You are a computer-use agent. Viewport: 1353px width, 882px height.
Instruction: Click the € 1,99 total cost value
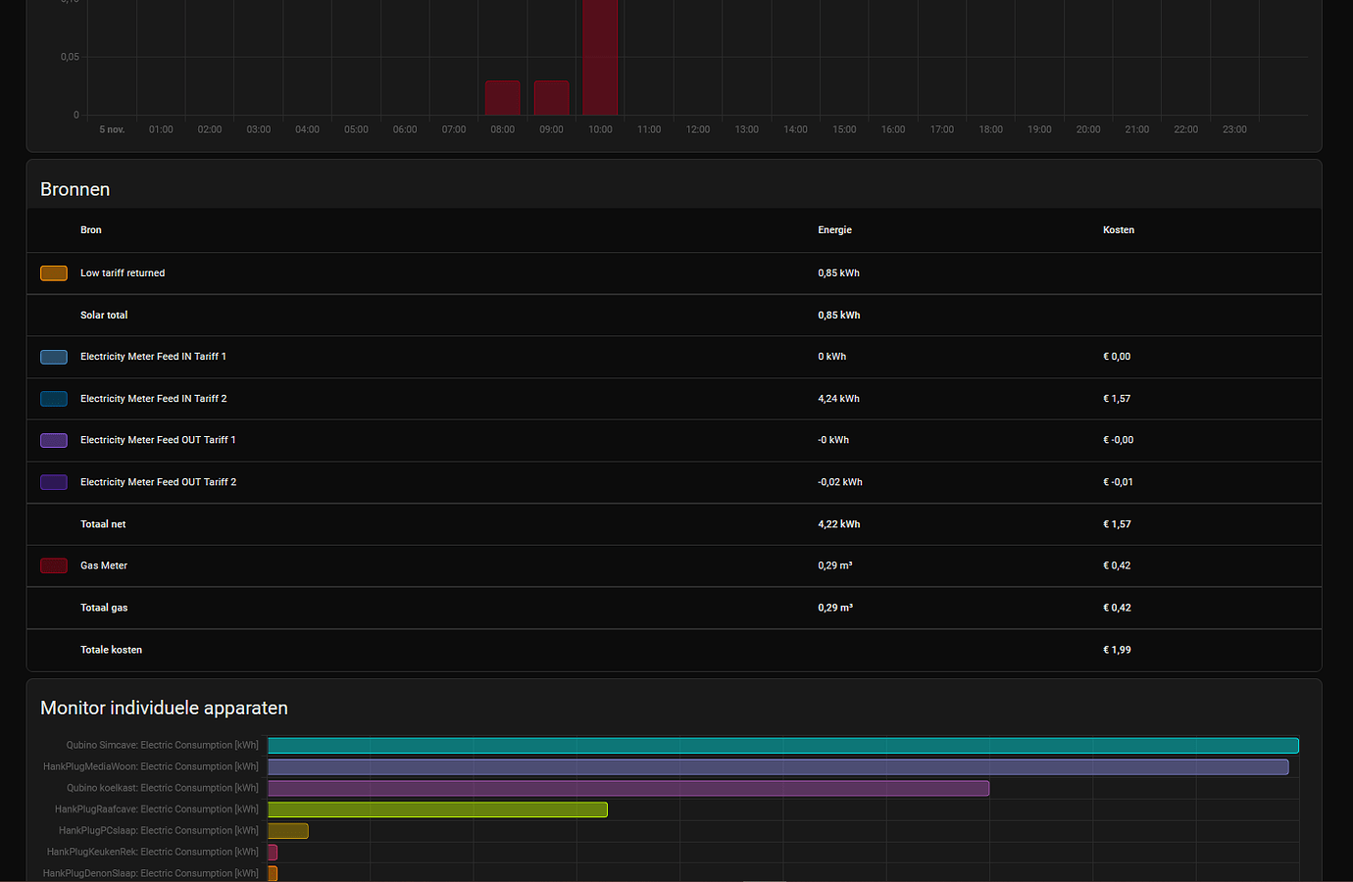point(1117,650)
